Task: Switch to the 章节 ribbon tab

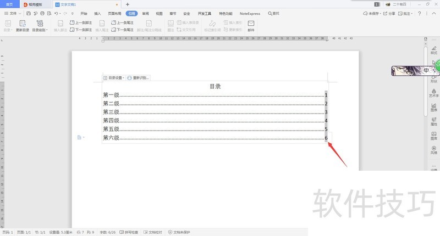Action: pyautogui.click(x=173, y=13)
